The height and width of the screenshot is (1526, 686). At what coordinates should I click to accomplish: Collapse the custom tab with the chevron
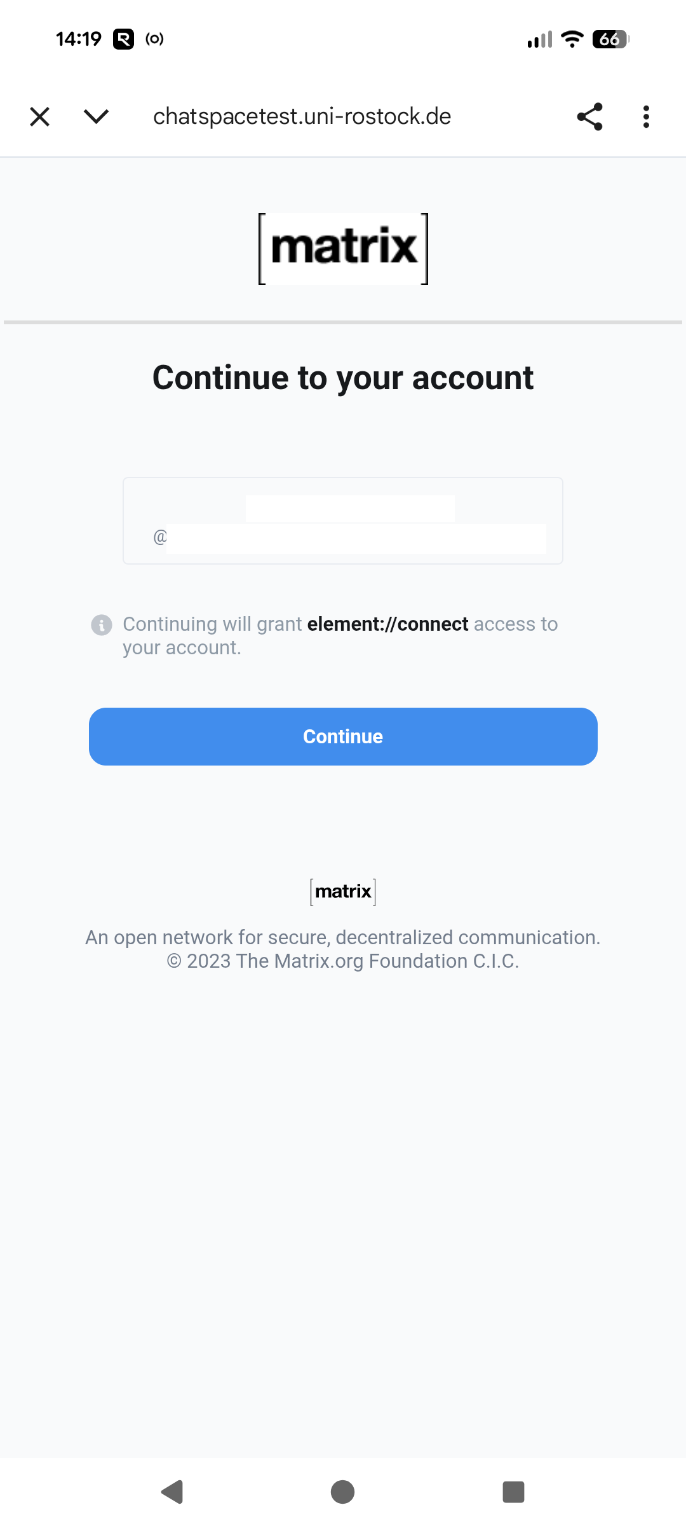(96, 117)
